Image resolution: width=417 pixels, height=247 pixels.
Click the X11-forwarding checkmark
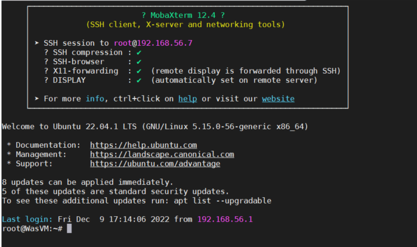point(139,71)
